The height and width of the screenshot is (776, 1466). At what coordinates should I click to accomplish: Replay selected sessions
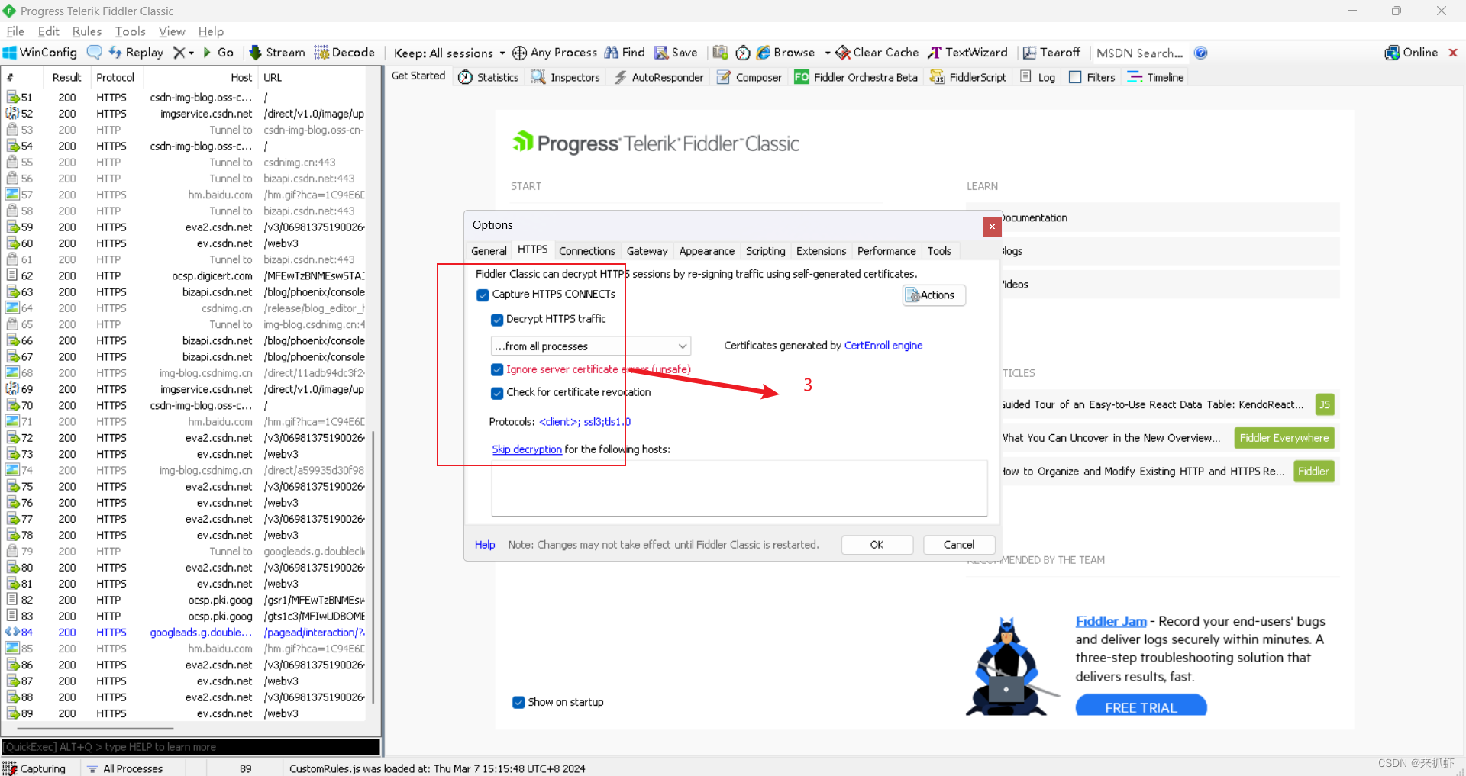click(x=136, y=53)
